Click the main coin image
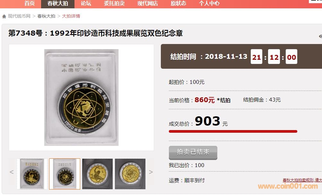 tap(81, 97)
